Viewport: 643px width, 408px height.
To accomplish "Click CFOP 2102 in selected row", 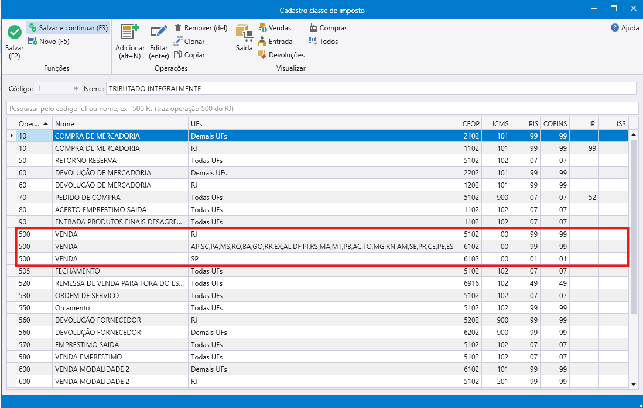I will [x=469, y=136].
